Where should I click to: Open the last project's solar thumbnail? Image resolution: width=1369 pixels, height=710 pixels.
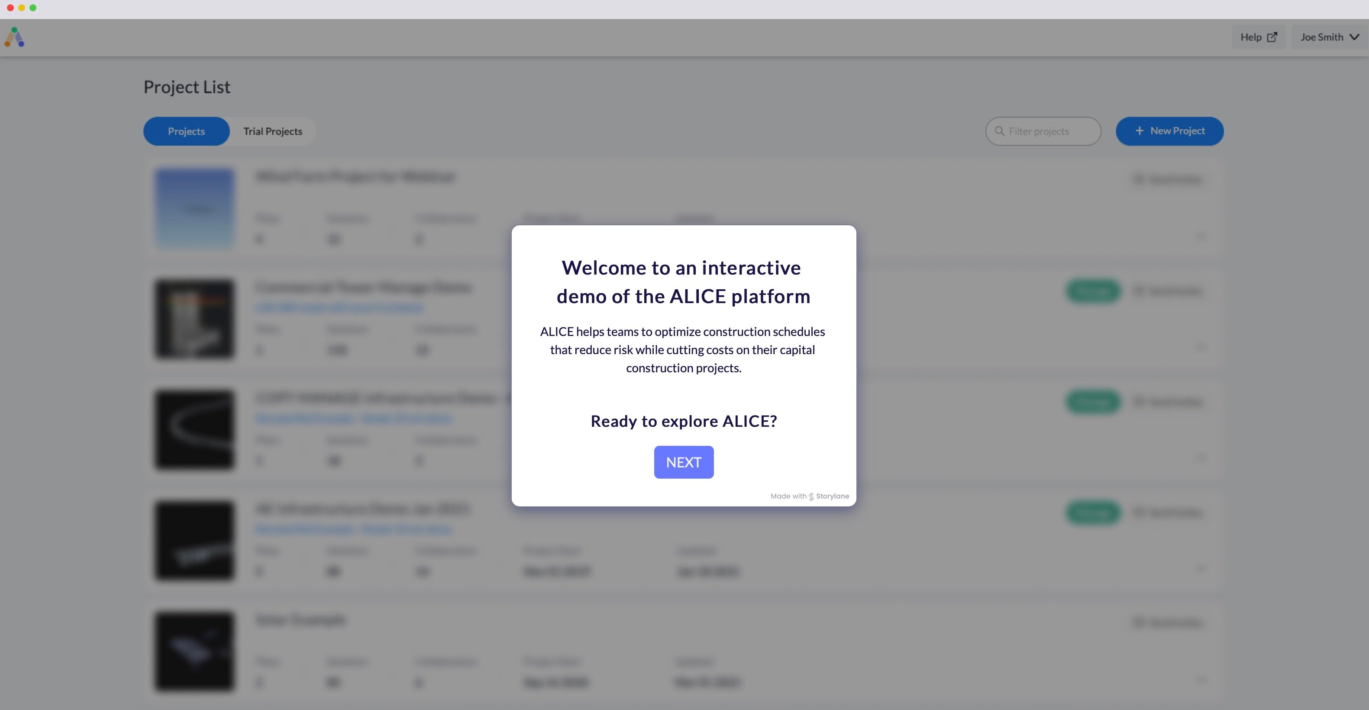pyautogui.click(x=194, y=651)
